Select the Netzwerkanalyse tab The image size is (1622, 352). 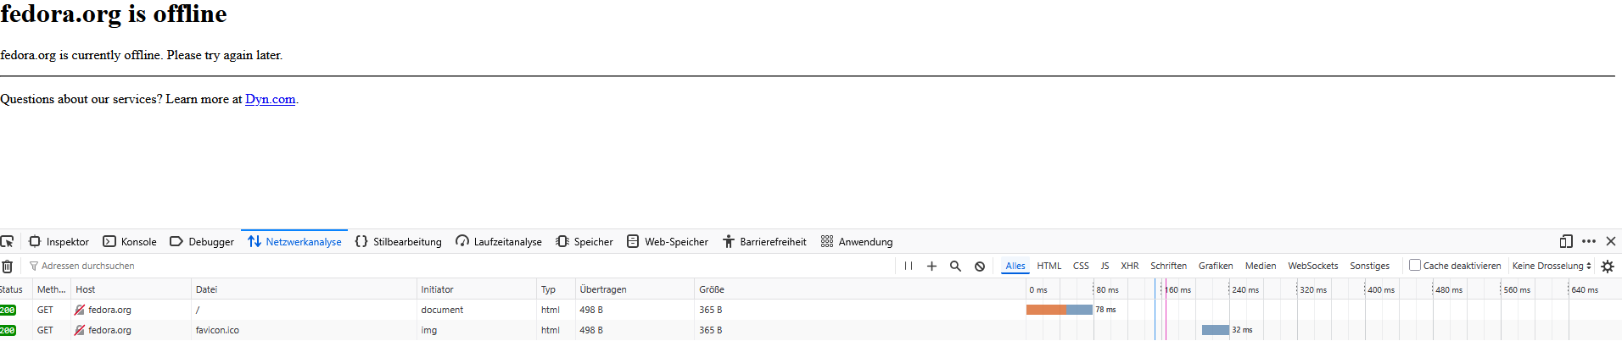(294, 241)
